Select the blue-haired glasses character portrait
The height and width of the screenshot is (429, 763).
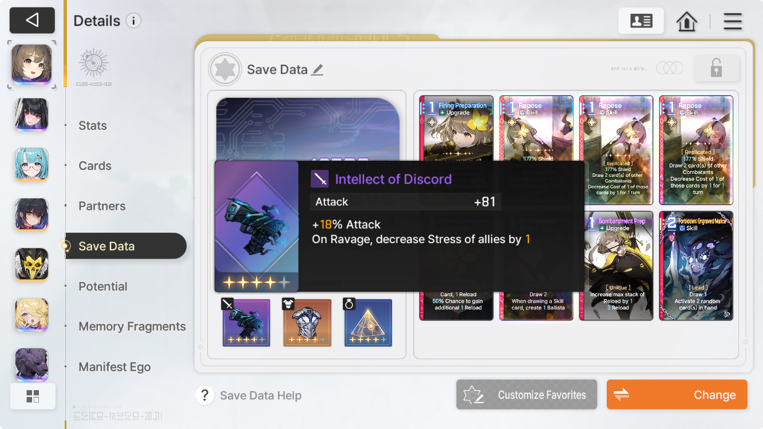click(x=31, y=164)
